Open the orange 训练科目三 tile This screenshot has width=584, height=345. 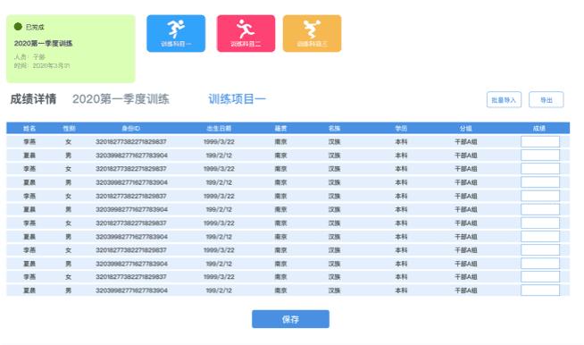click(x=313, y=34)
